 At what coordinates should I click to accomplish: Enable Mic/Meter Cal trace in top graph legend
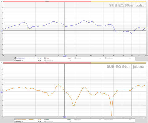pos(15,60)
